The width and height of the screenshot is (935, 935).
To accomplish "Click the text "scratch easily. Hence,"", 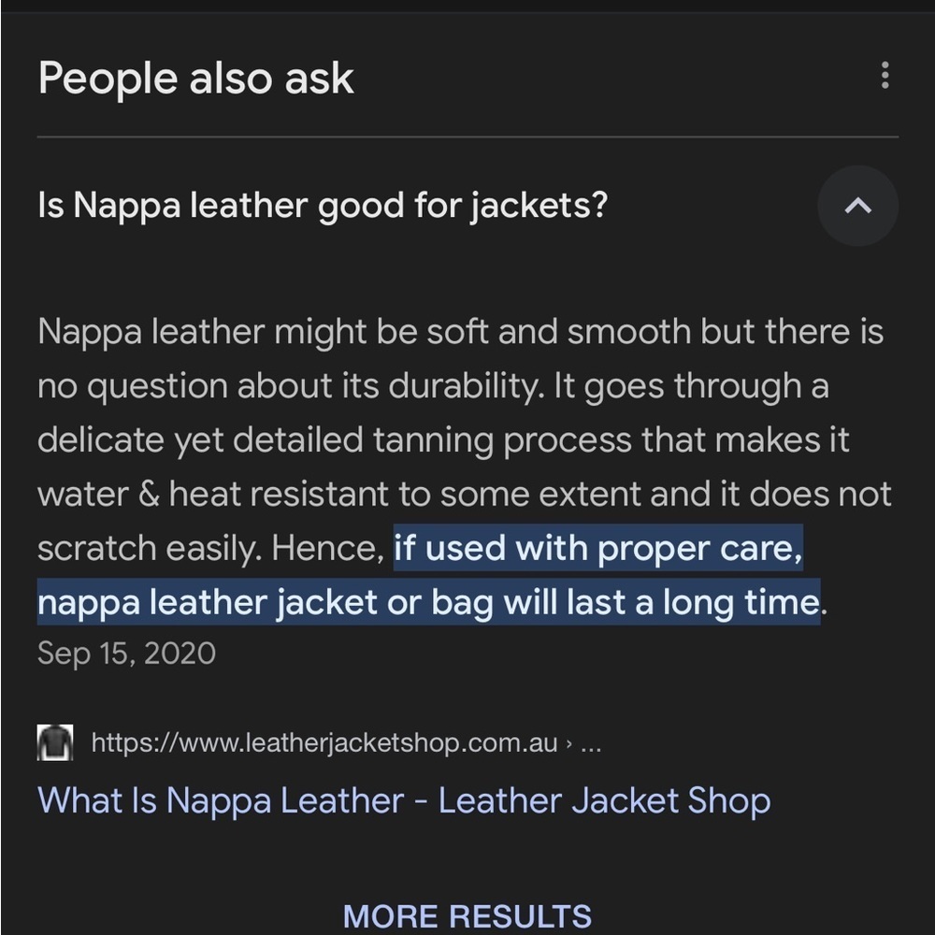I will (210, 548).
